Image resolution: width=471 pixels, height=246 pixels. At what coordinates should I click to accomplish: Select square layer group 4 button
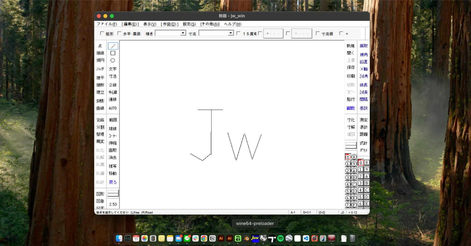coord(361,190)
